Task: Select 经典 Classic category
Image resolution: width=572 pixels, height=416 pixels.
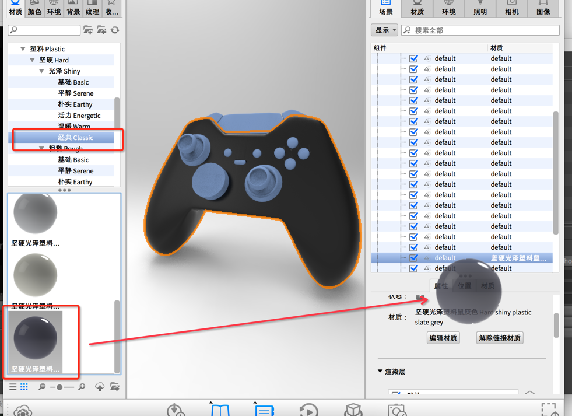Action: (61, 138)
